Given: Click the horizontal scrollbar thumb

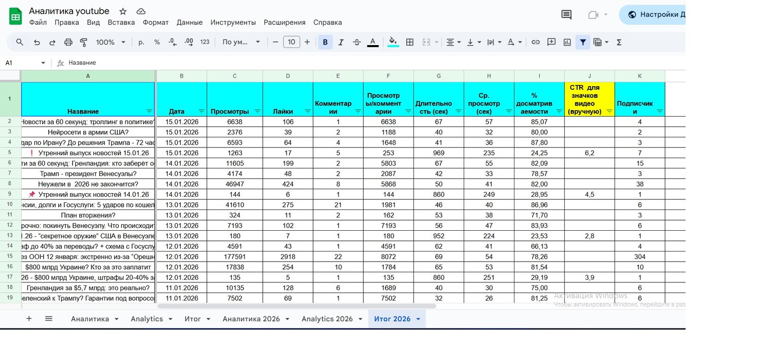Looking at the screenshot, I should [297, 306].
